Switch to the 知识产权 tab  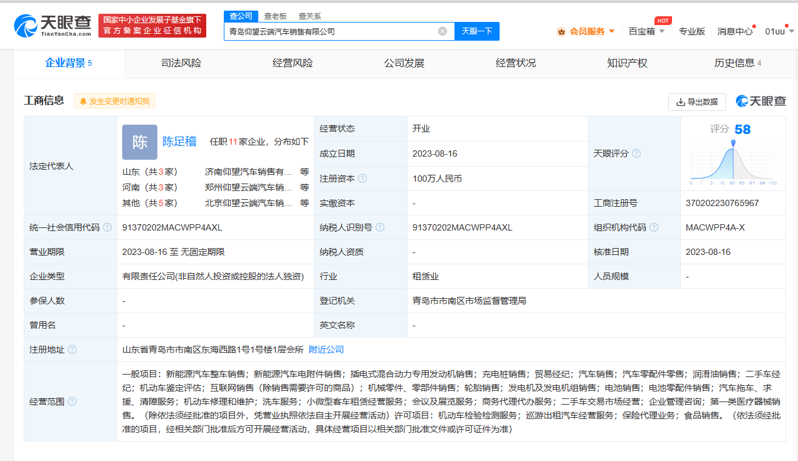627,63
